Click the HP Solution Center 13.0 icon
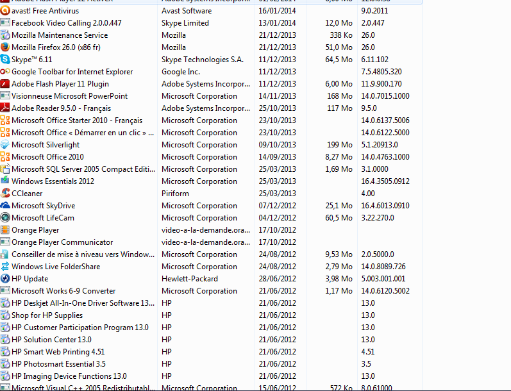The width and height of the screenshot is (511, 391). [x=5, y=339]
